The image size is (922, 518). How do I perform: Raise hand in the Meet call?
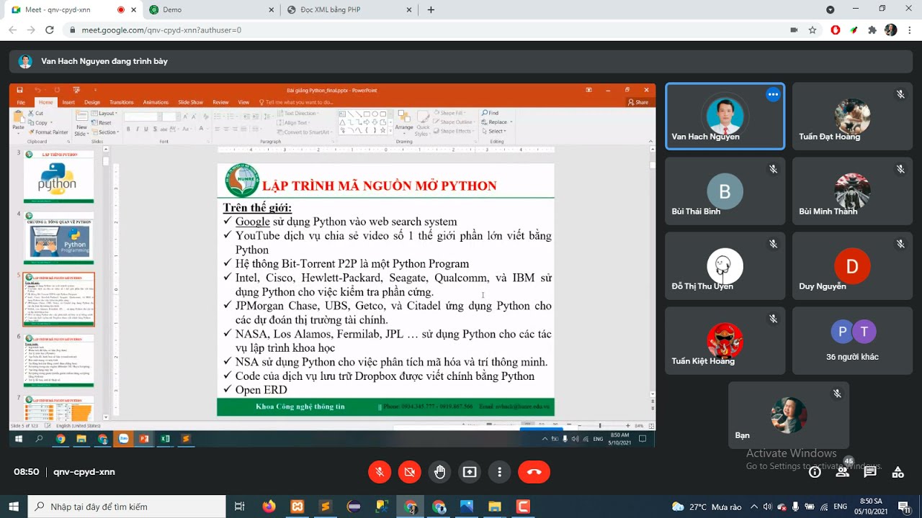coord(440,472)
